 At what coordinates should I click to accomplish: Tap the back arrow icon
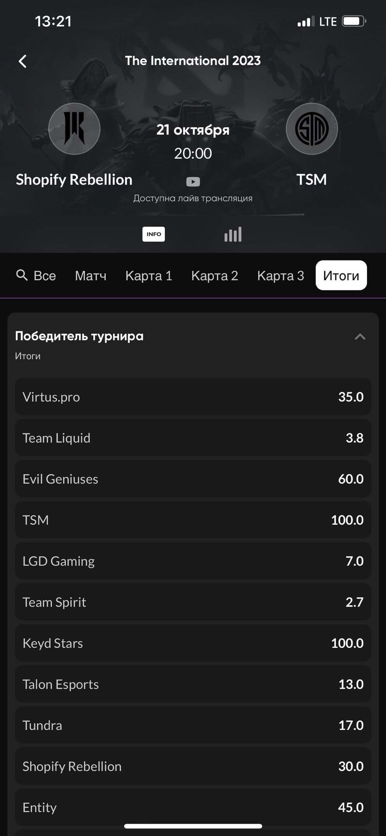click(22, 61)
